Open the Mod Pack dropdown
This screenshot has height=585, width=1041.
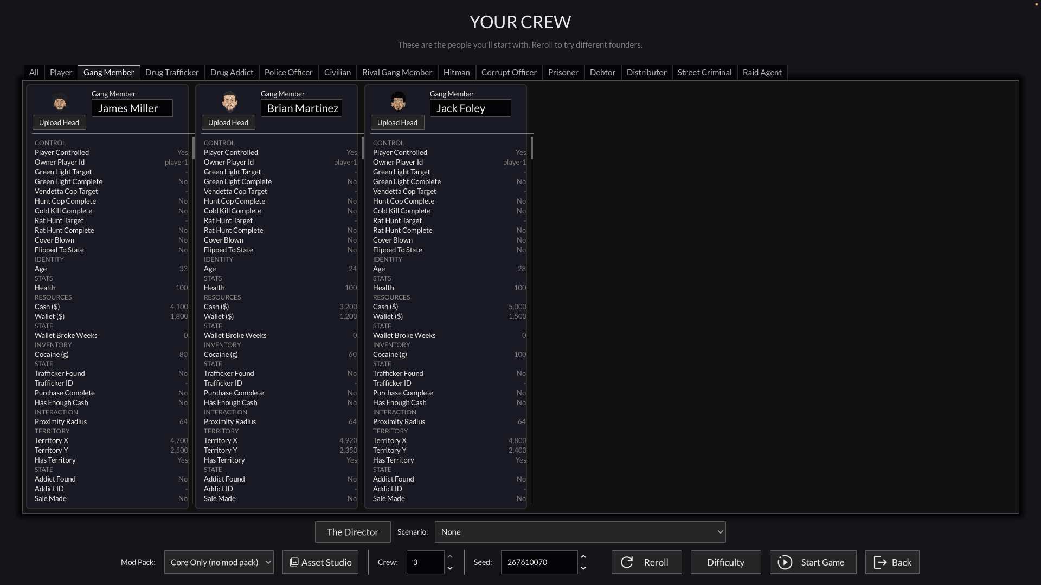(x=219, y=562)
